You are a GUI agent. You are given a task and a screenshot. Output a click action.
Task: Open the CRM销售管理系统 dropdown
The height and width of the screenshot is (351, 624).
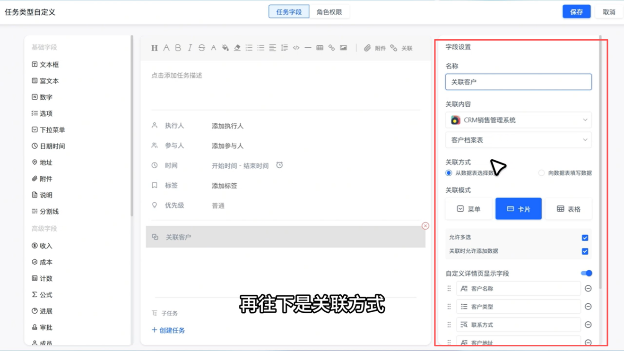pos(519,120)
